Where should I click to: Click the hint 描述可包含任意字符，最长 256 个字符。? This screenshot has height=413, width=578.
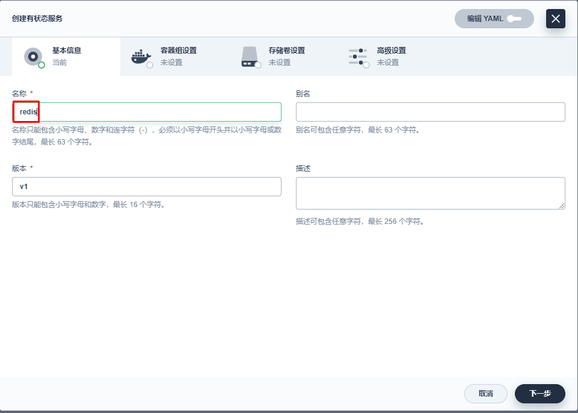pos(360,222)
